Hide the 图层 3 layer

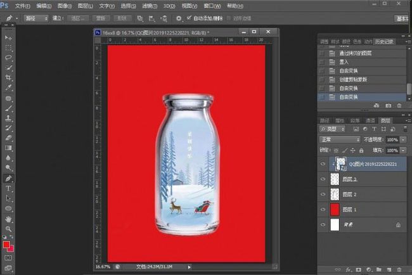pos(323,179)
